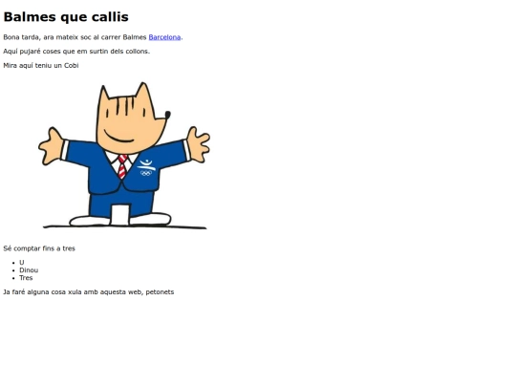This screenshot has height=387, width=516.
Task: Click the list item "Tres"
Action: (x=26, y=278)
